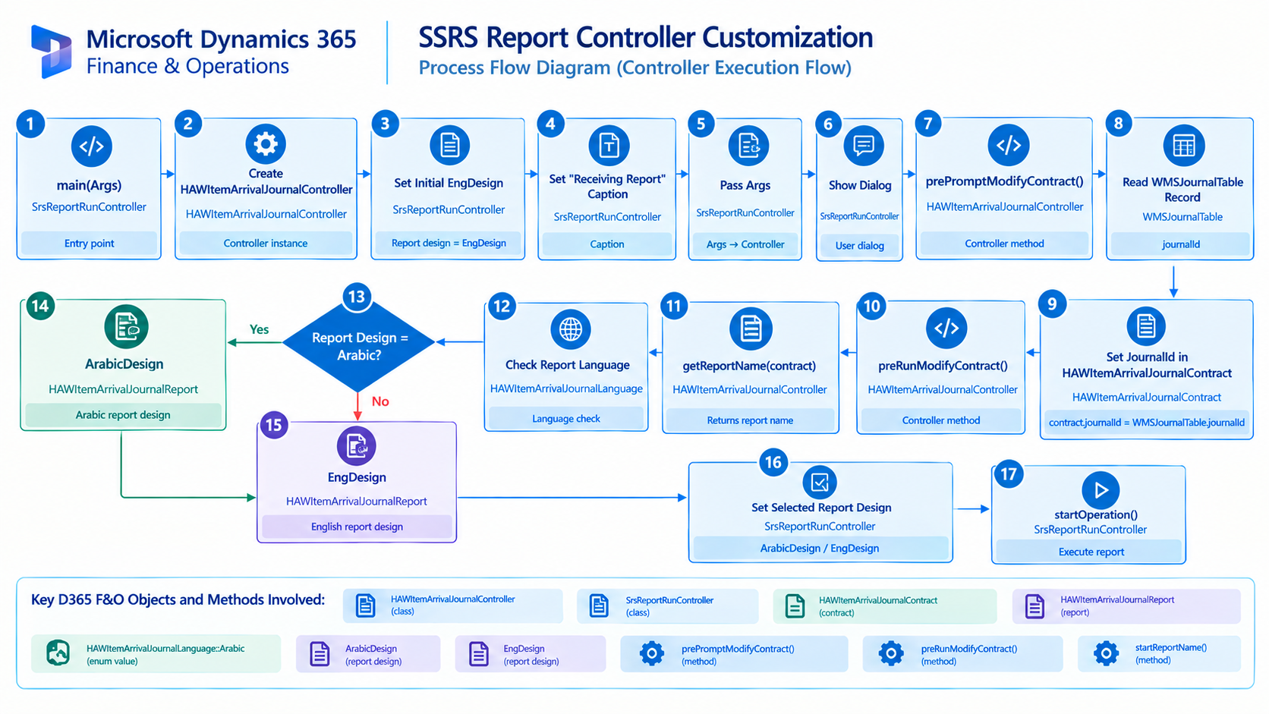The height and width of the screenshot is (714, 1269).
Task: Click the "Arabic report design" tag
Action: point(123,415)
